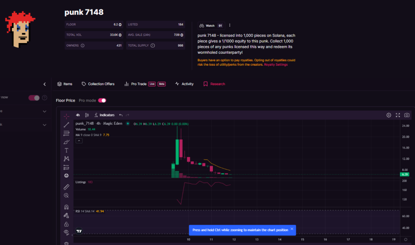Take a chart snapshot with camera icon

(x=407, y=115)
